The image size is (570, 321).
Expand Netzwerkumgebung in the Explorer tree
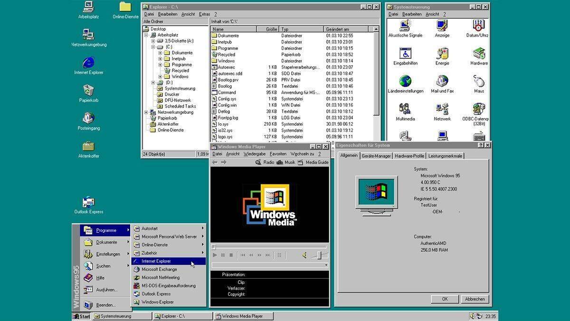coord(146,112)
